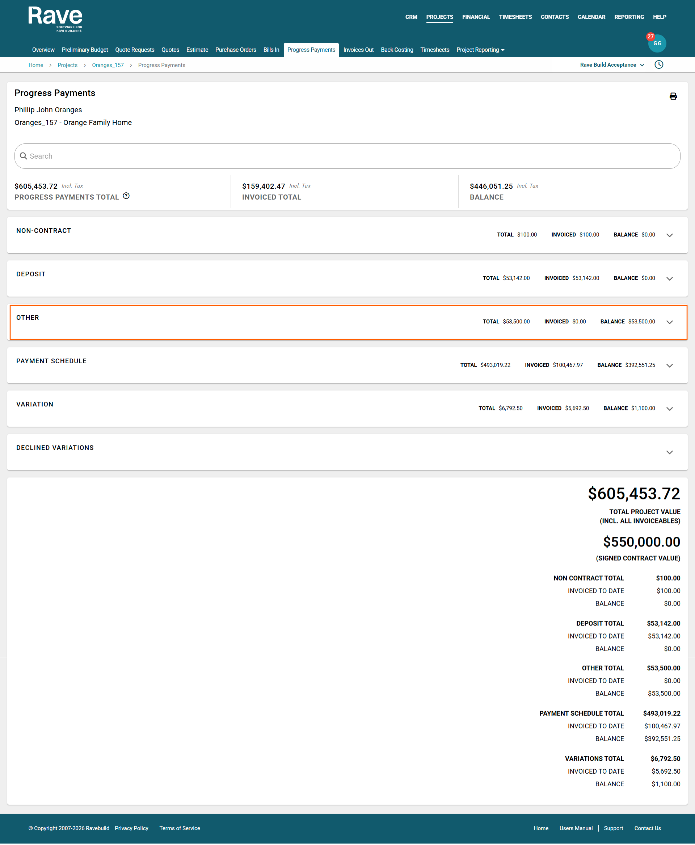
Task: Open the Project Reporting dropdown tab
Action: pos(480,50)
